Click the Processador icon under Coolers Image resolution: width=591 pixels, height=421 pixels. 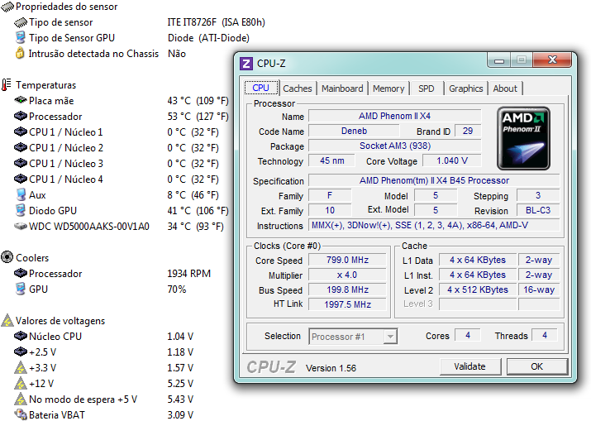tap(21, 273)
